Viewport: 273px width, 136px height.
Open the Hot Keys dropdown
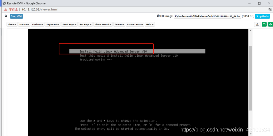point(85,25)
